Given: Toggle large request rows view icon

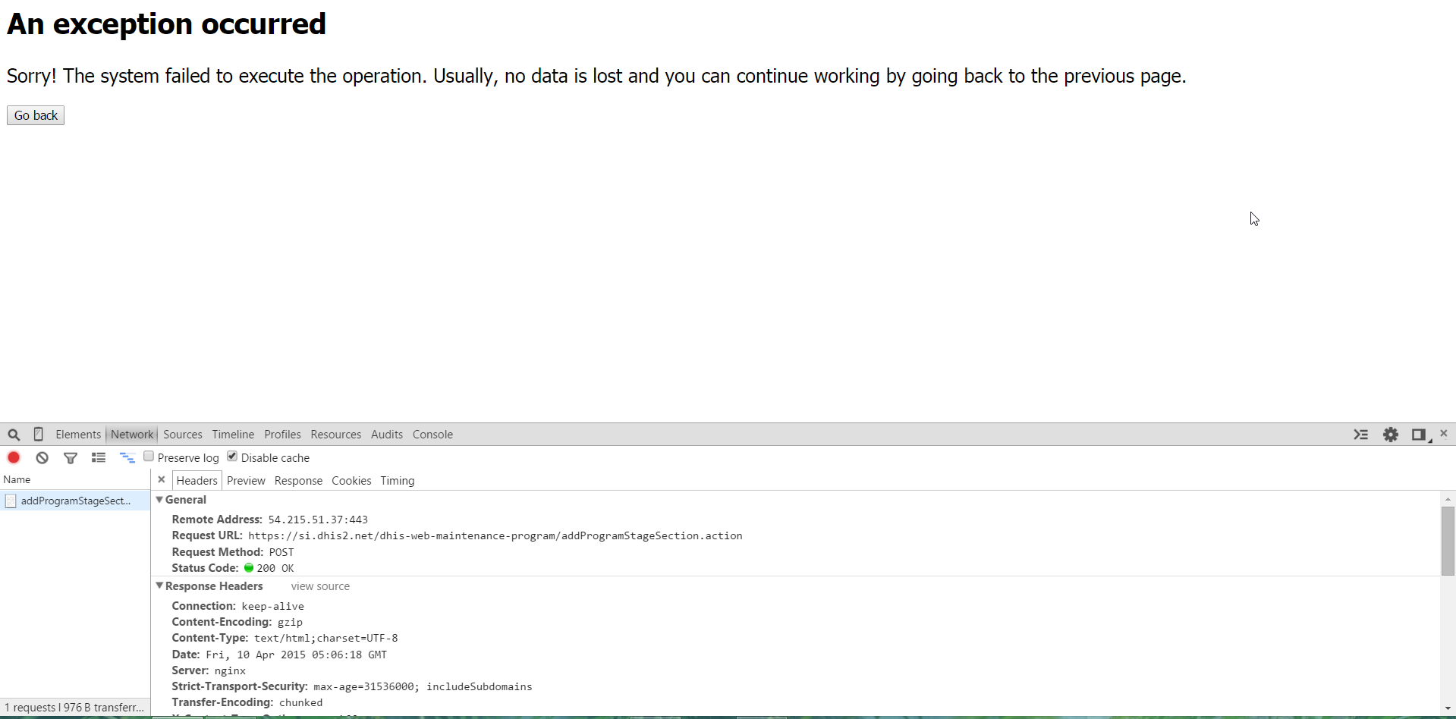Looking at the screenshot, I should 99,457.
